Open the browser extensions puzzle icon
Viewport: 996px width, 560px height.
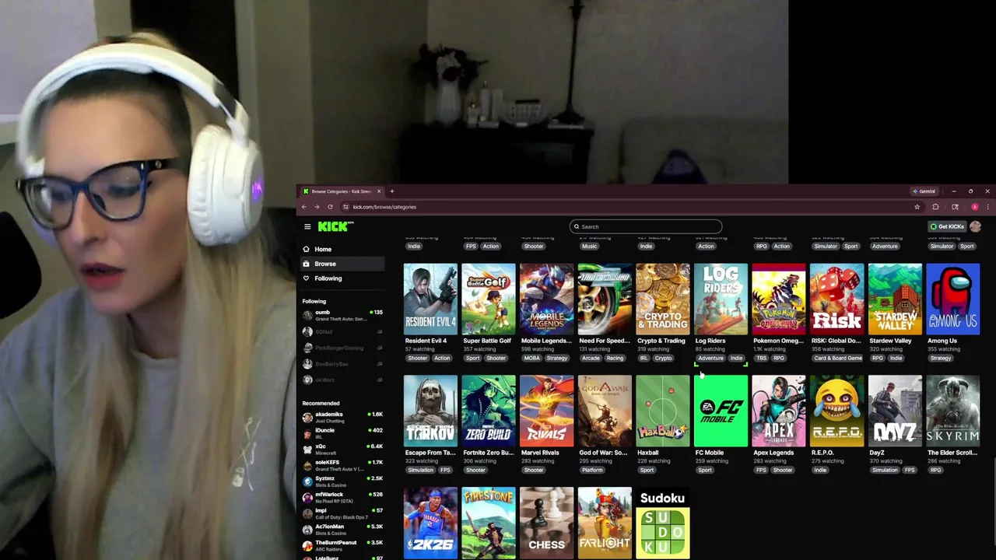[x=935, y=207]
